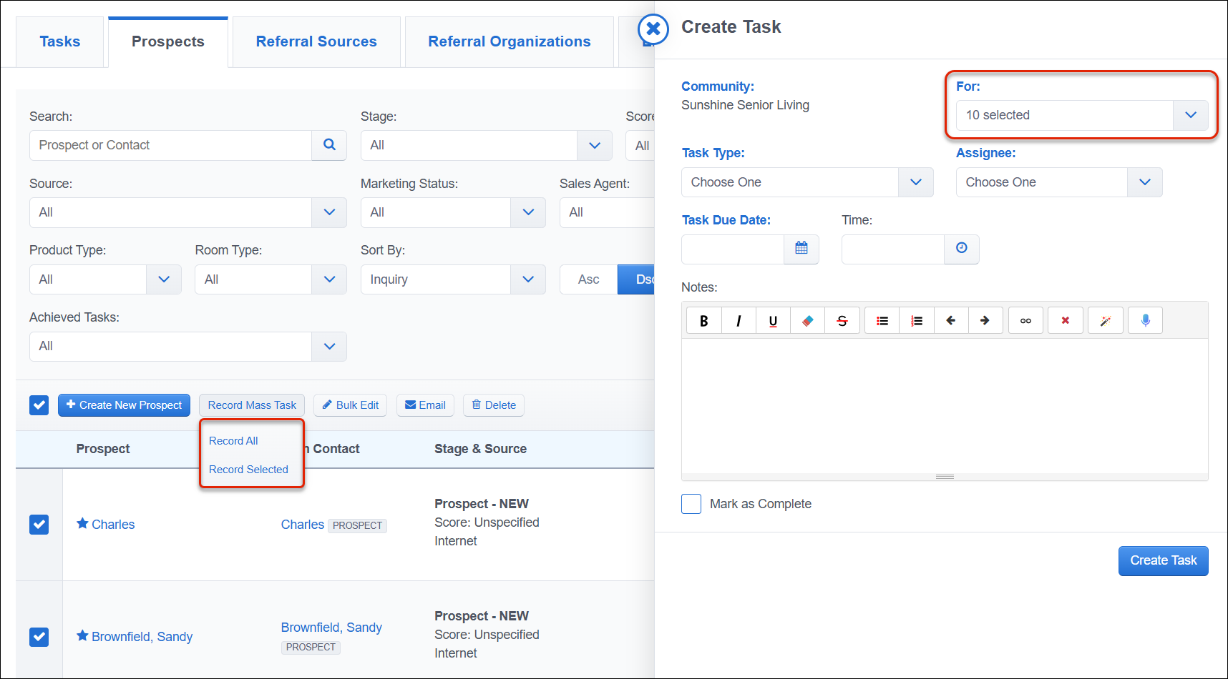Click the magic wand toolbar icon
This screenshot has height=679, width=1228.
point(1106,321)
